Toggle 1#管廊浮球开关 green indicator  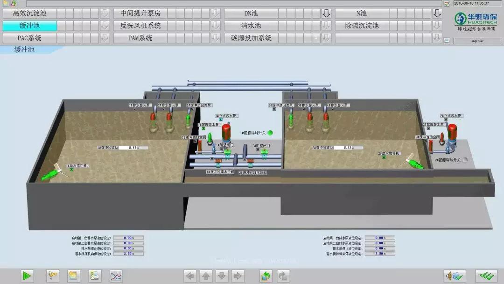270,133
